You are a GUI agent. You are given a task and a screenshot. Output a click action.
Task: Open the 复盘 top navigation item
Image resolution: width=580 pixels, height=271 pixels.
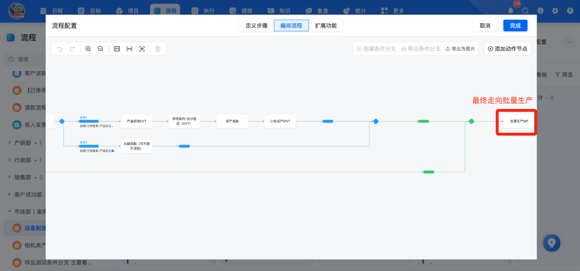click(317, 11)
